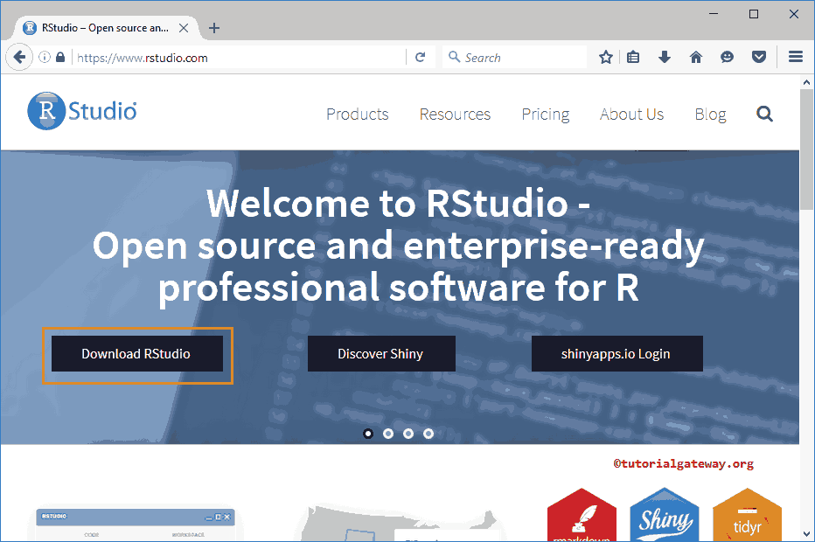Save the page to Pocket
This screenshot has width=815, height=542.
(x=759, y=57)
